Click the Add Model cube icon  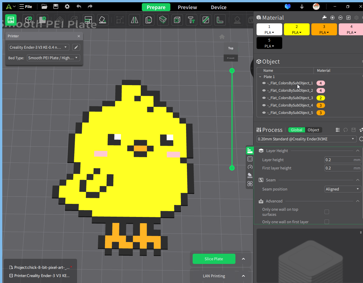pyautogui.click(x=28, y=20)
